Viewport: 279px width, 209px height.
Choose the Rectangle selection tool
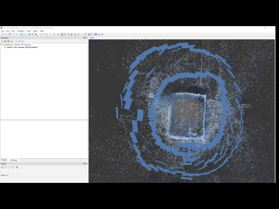(x=25, y=34)
